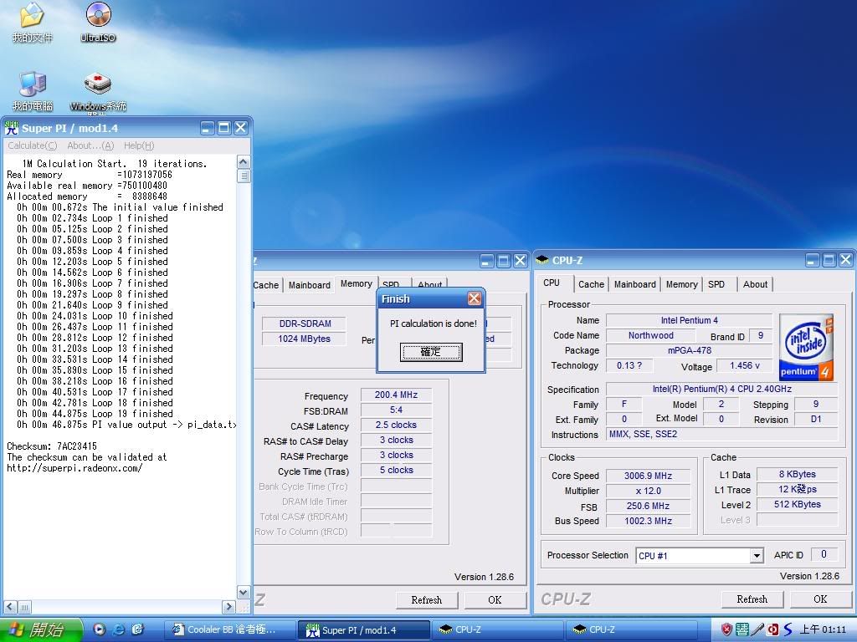The width and height of the screenshot is (857, 642).
Task: Click the Intel Pentium 4 logo
Action: [806, 347]
